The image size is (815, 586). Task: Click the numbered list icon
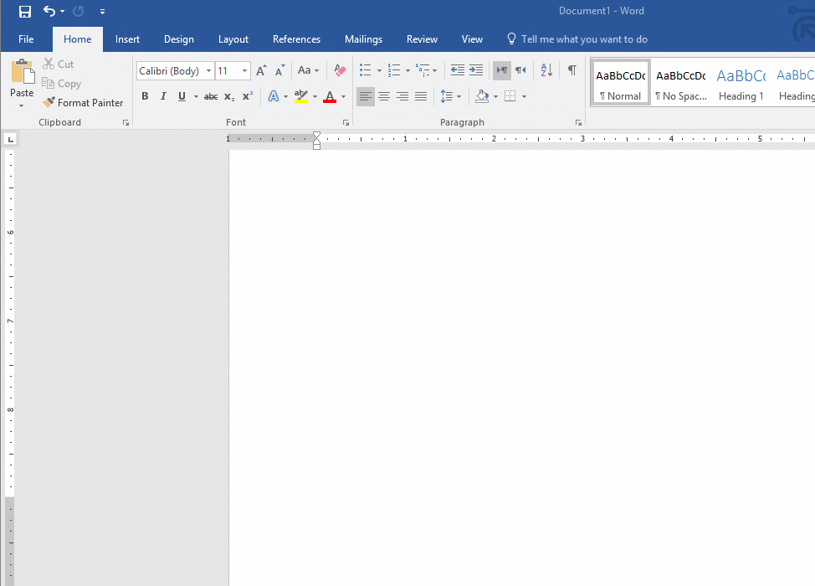[394, 70]
